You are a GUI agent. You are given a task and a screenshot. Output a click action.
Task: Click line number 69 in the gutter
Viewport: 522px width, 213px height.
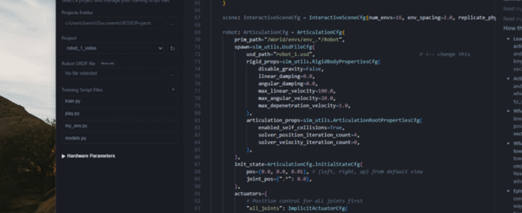(x=197, y=32)
